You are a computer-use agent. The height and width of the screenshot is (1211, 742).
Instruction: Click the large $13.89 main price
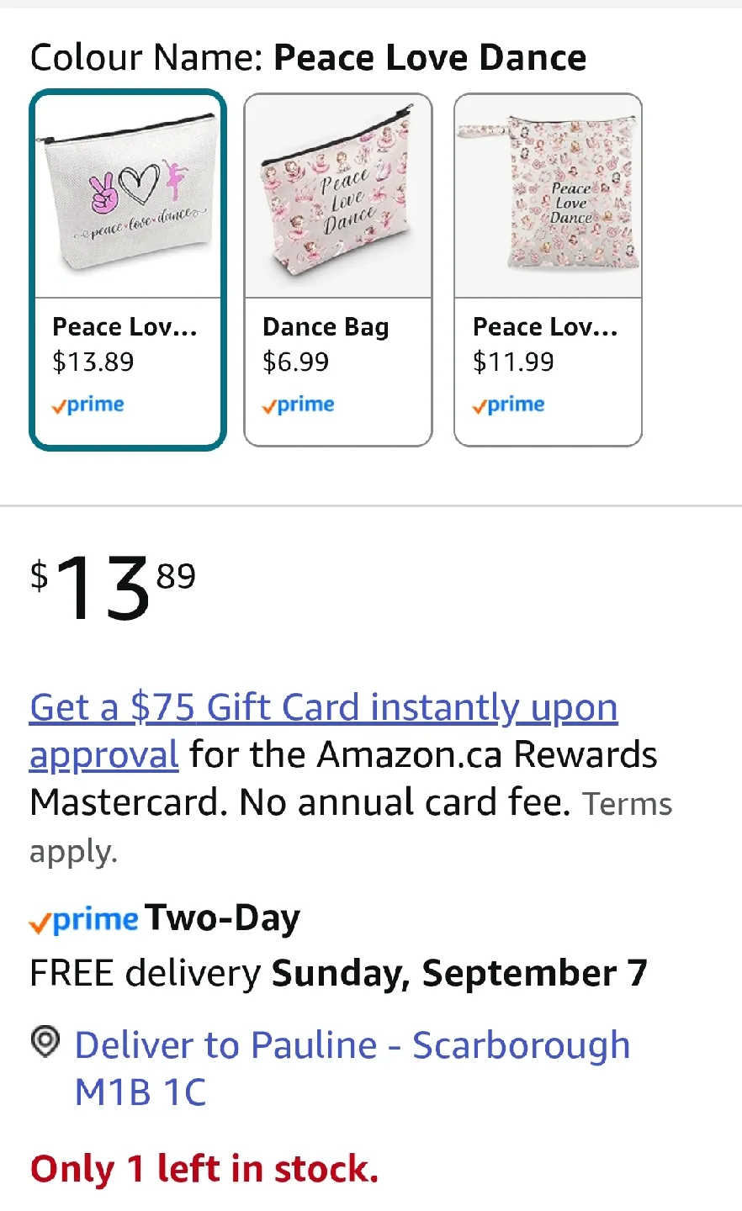tap(114, 587)
